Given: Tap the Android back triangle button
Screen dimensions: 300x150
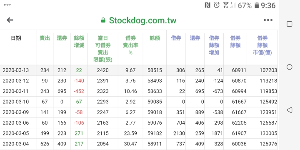Looking at the screenshot, I should click(x=290, y=110).
